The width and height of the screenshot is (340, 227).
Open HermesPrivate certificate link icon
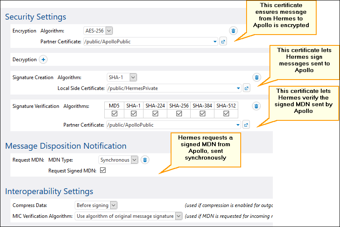coord(246,88)
